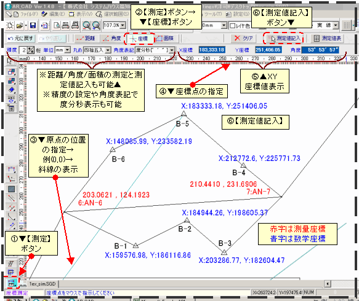The image size is (359, 301).
Task: Select the arrow pointer tool in sidebar
Action: tap(10, 61)
